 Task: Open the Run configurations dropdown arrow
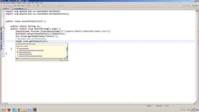21,6
